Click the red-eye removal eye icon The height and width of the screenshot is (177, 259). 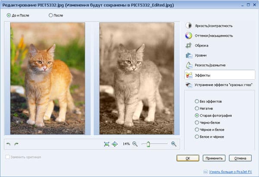189,85
